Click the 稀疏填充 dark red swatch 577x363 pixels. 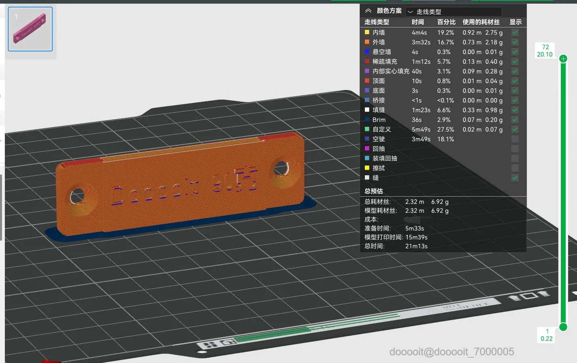click(367, 61)
